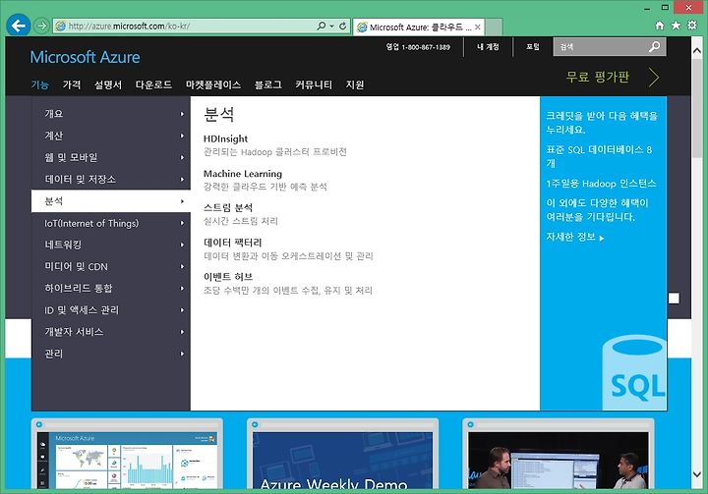Screen dimensions: 708x494
Task: Click the scrollbar up arrow
Action: coord(697,50)
